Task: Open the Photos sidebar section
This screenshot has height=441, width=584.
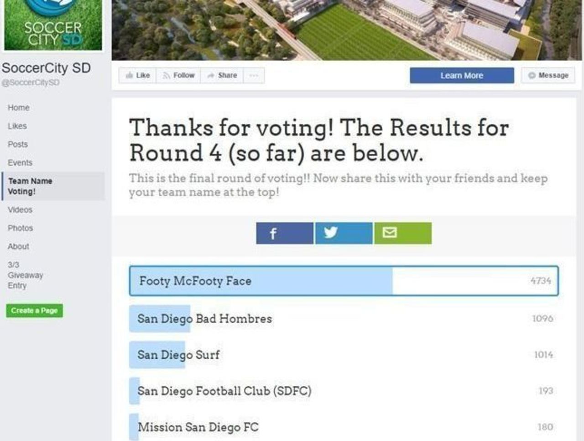Action: 21,228
